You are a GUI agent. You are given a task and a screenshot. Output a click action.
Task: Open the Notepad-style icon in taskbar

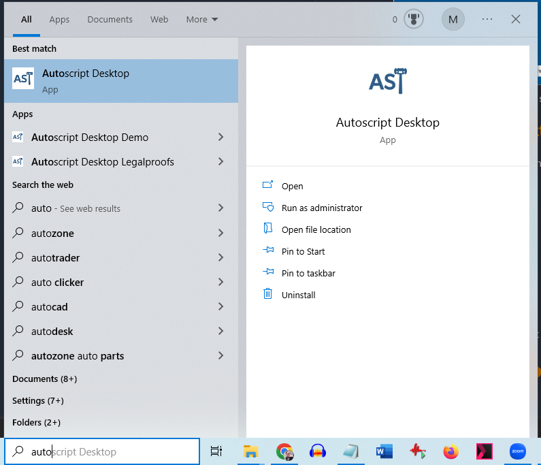coord(351,451)
